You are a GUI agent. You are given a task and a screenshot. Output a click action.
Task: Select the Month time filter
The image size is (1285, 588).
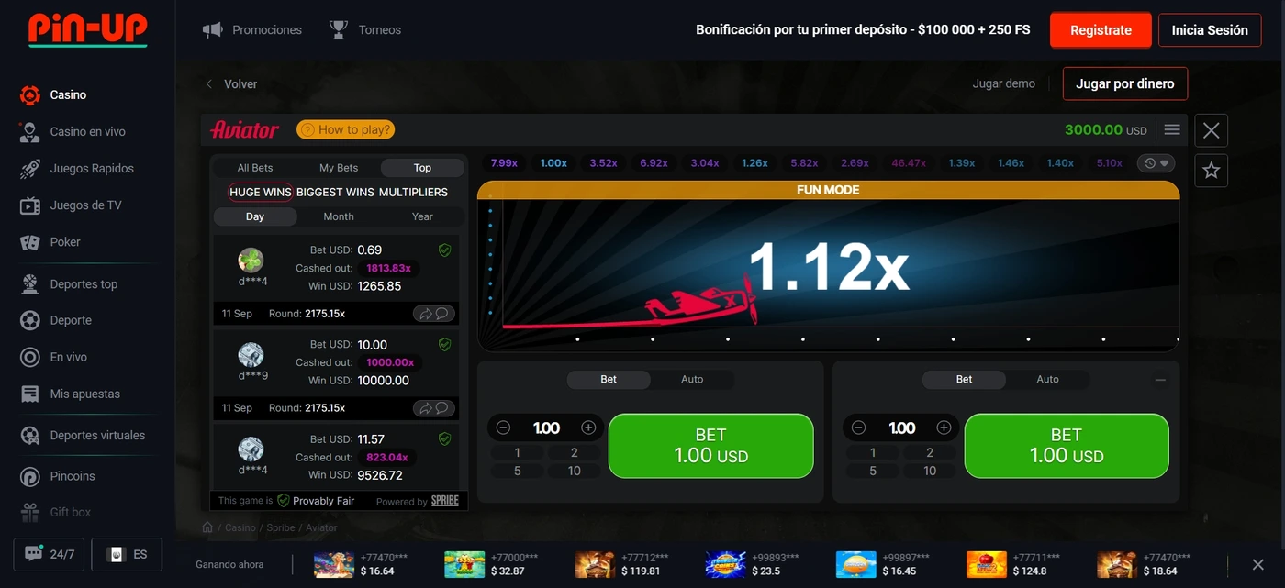[x=338, y=217]
